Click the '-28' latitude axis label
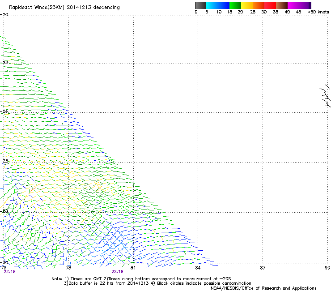The image size is (331, 291). pos(4,211)
